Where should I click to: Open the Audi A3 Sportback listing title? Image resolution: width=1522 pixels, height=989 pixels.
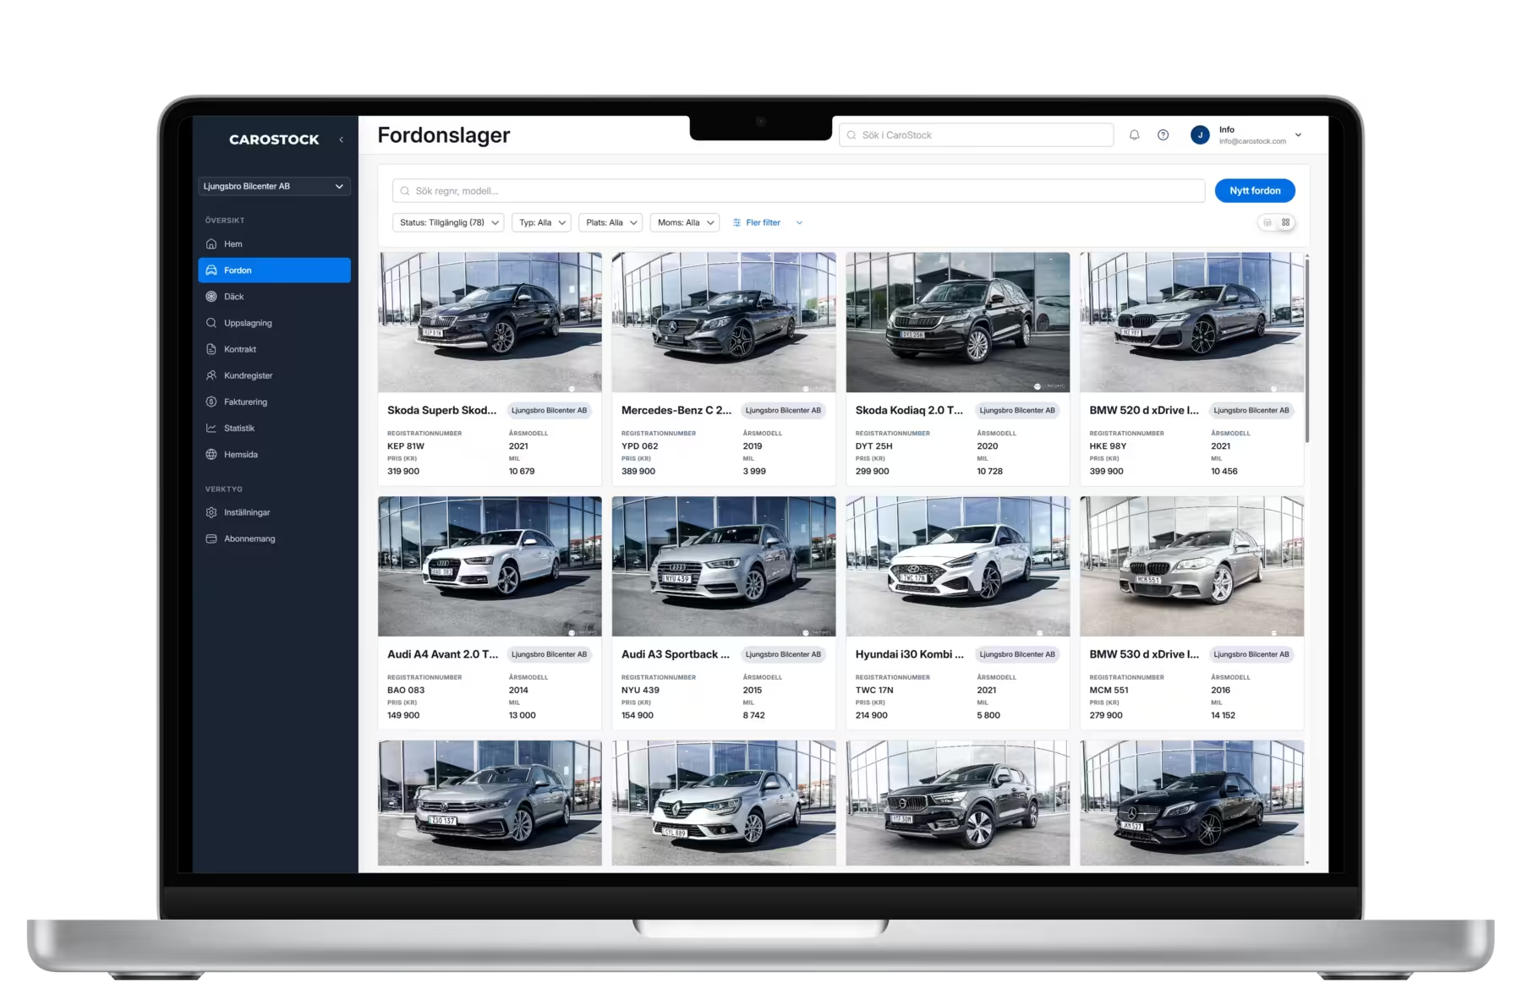(x=675, y=654)
